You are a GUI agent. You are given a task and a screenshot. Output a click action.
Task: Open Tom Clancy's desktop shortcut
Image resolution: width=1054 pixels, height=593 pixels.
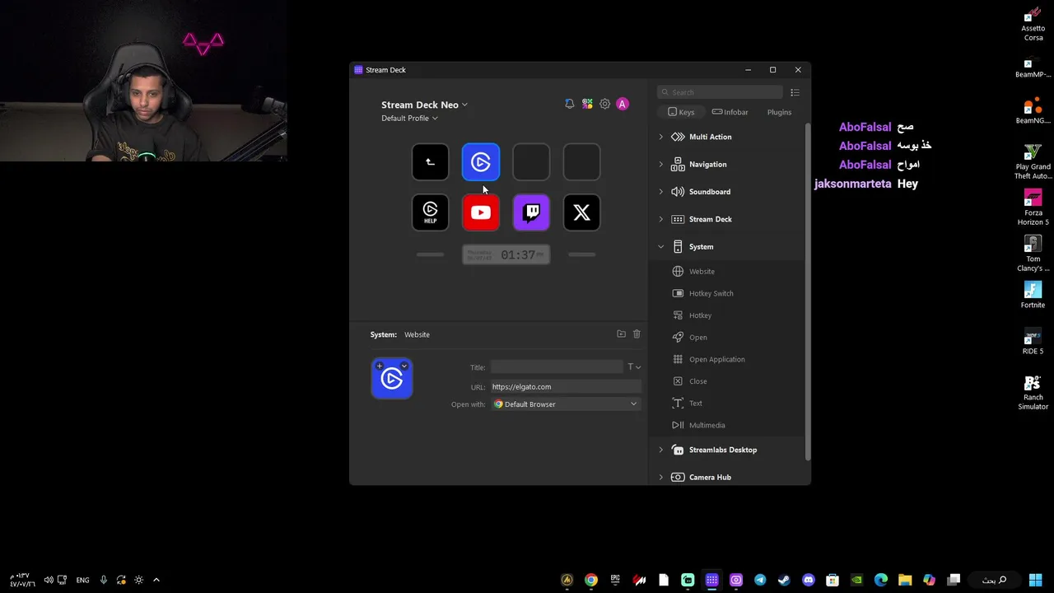click(1033, 254)
